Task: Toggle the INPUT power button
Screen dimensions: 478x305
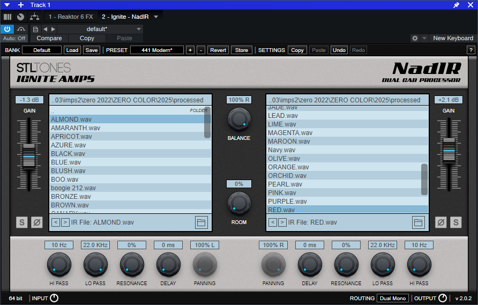Action: pyautogui.click(x=54, y=298)
